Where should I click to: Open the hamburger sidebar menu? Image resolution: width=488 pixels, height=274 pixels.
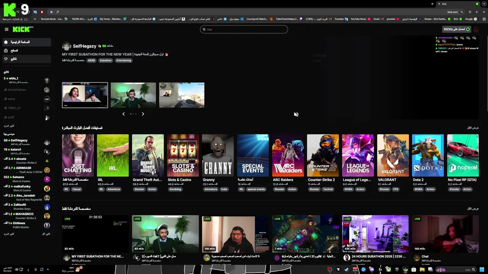[x=6, y=29]
